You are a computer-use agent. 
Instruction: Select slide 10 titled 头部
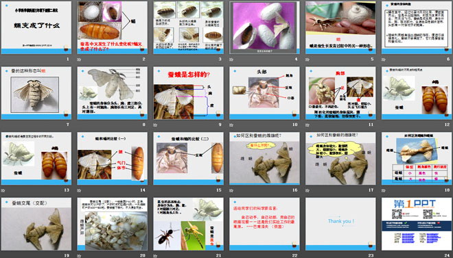pos(265,93)
